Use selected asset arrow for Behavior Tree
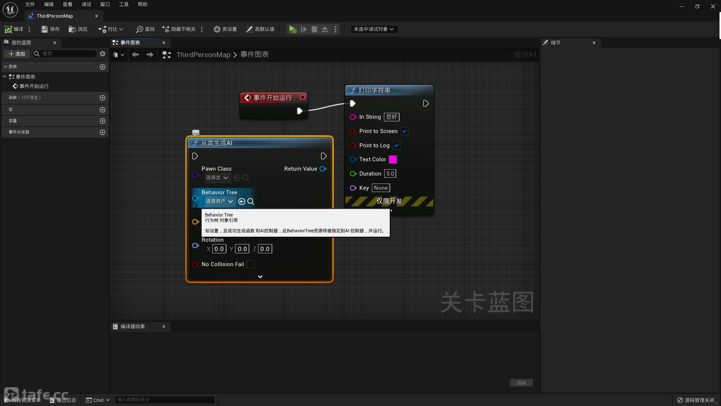721x406 pixels. (242, 201)
